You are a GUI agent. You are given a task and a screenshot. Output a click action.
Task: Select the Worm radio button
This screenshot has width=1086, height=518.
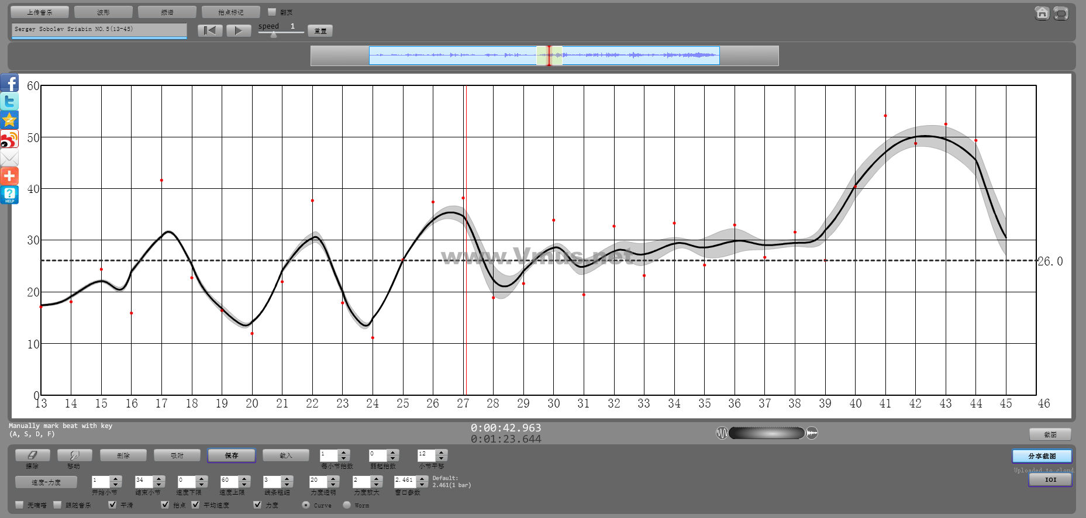(x=347, y=505)
